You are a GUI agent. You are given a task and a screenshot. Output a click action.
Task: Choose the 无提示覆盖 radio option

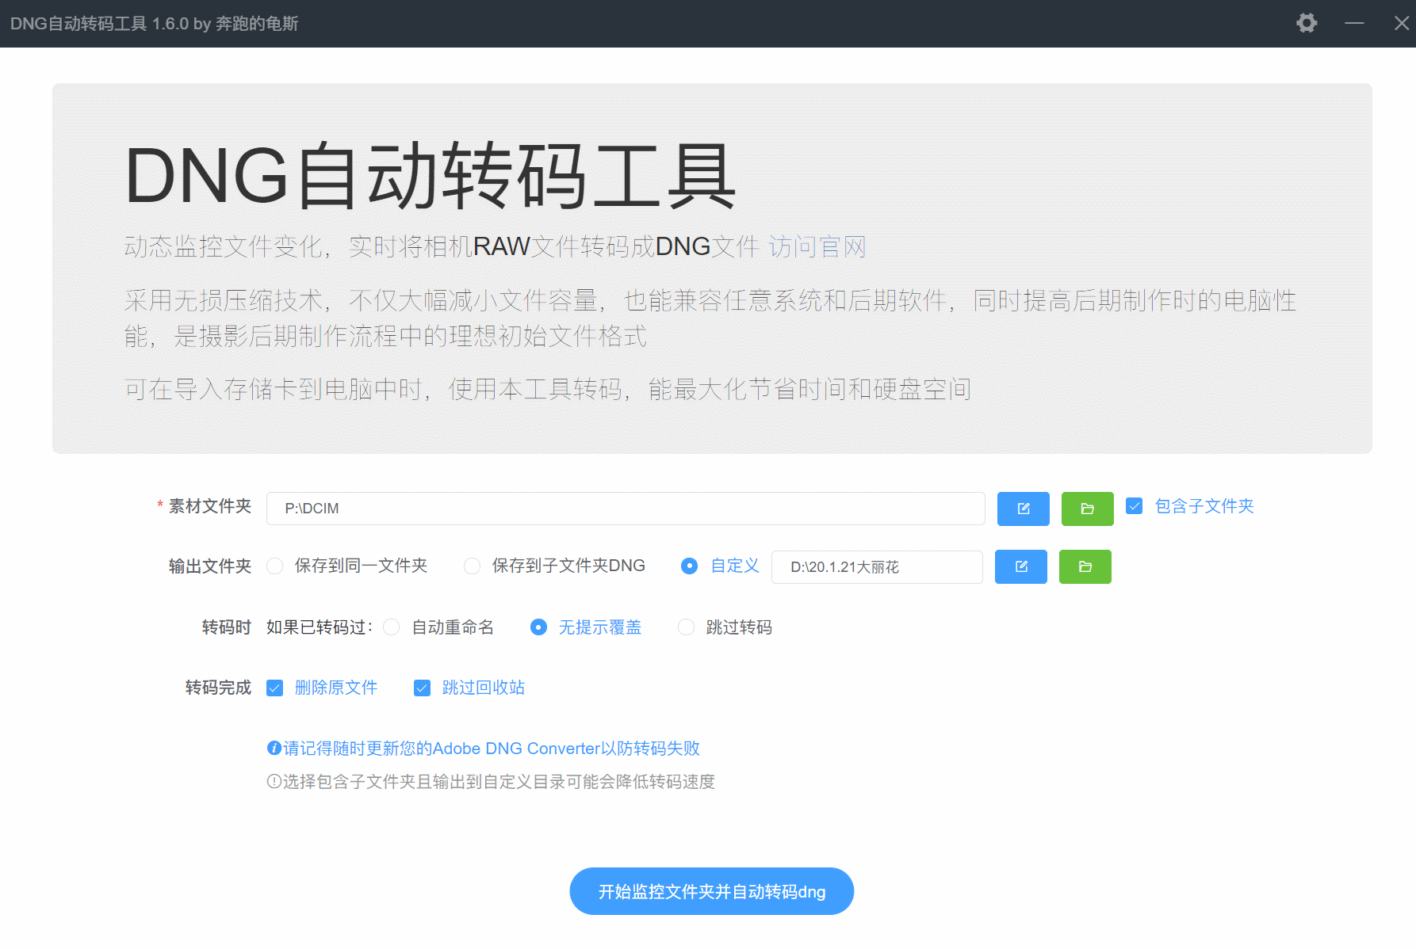pyautogui.click(x=539, y=627)
